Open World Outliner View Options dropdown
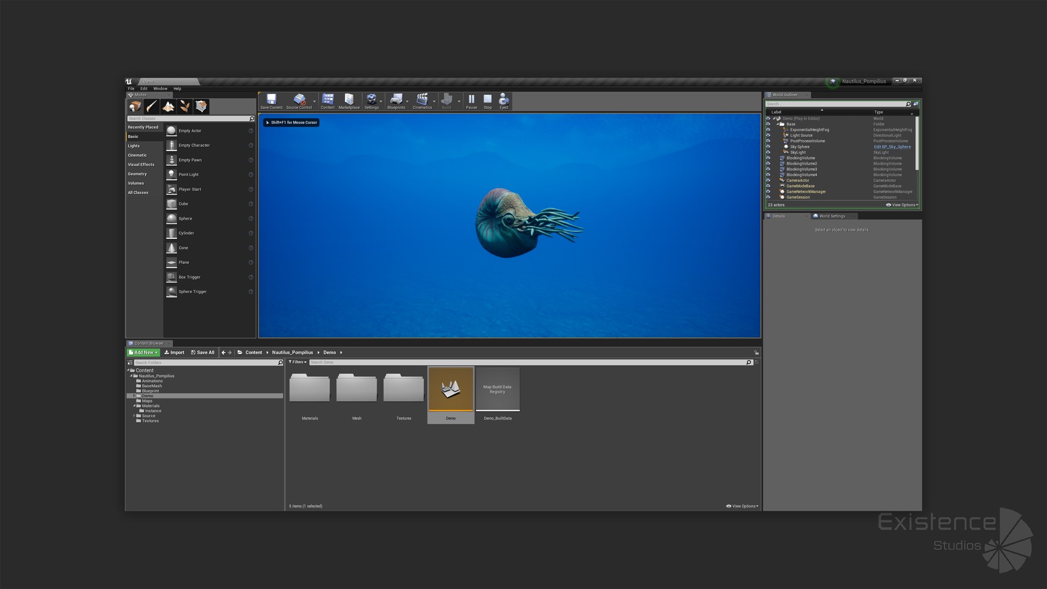This screenshot has width=1047, height=589. pos(902,205)
